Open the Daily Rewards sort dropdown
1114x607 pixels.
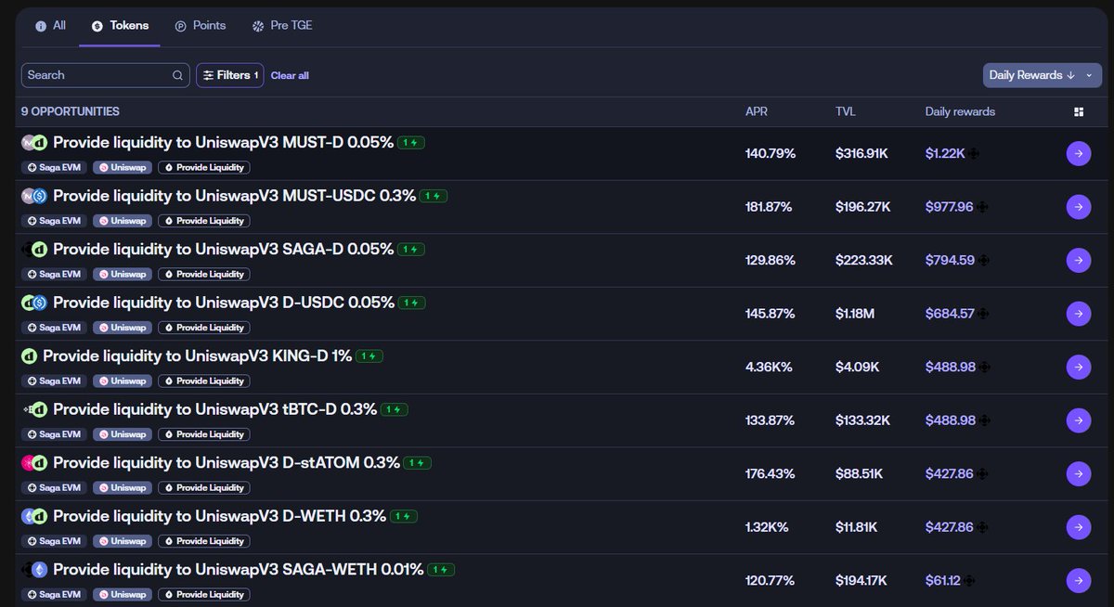[x=1042, y=75]
